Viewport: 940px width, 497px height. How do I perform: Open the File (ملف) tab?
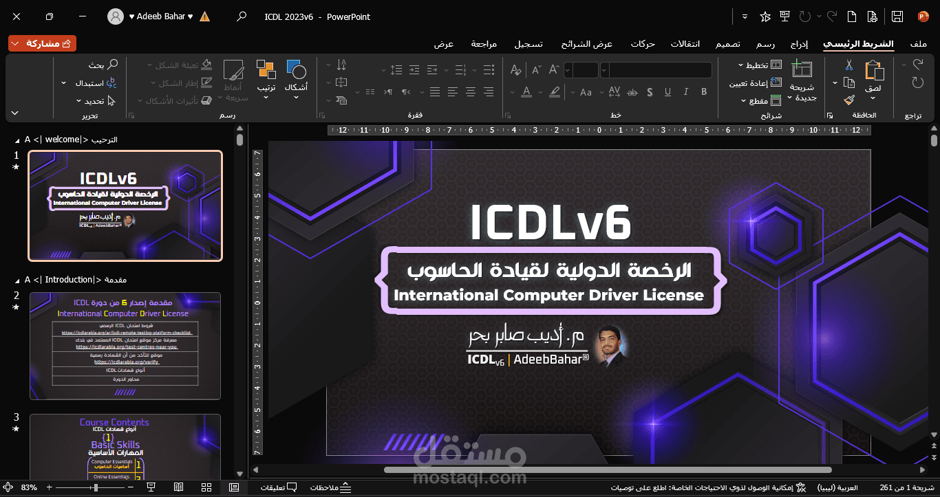pyautogui.click(x=918, y=44)
